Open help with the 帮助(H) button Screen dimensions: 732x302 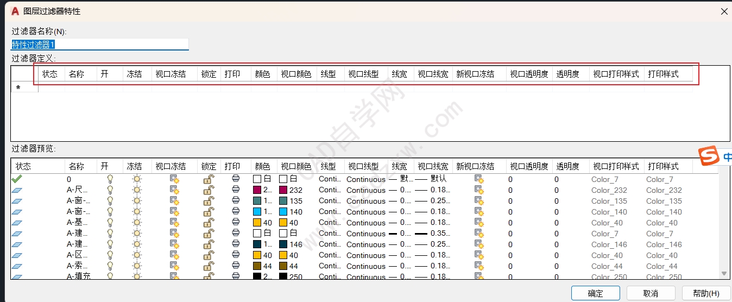pyautogui.click(x=706, y=293)
